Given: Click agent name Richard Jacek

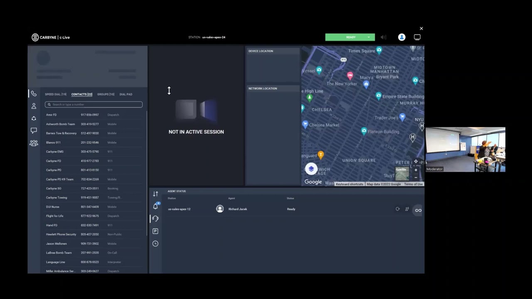Looking at the screenshot, I should 238,209.
